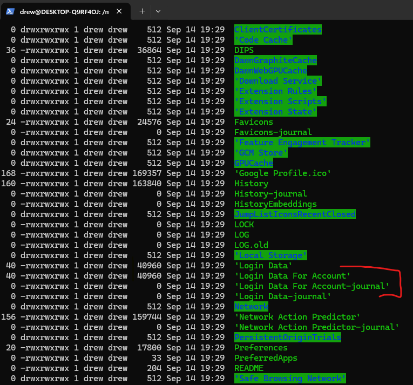Click the 'Login Data For Account' file name
Image resolution: width=413 pixels, height=385 pixels.
tap(293, 276)
